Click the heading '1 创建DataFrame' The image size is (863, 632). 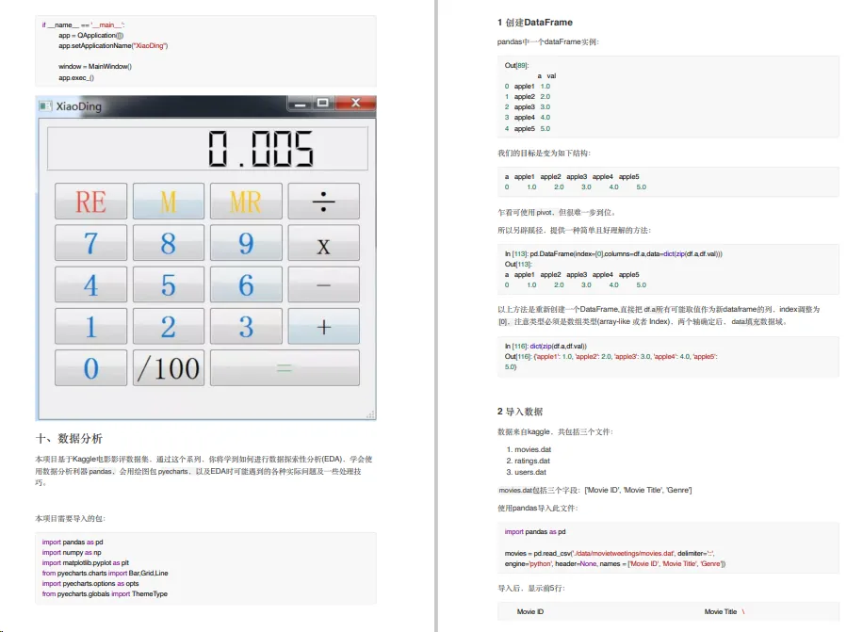pos(535,23)
